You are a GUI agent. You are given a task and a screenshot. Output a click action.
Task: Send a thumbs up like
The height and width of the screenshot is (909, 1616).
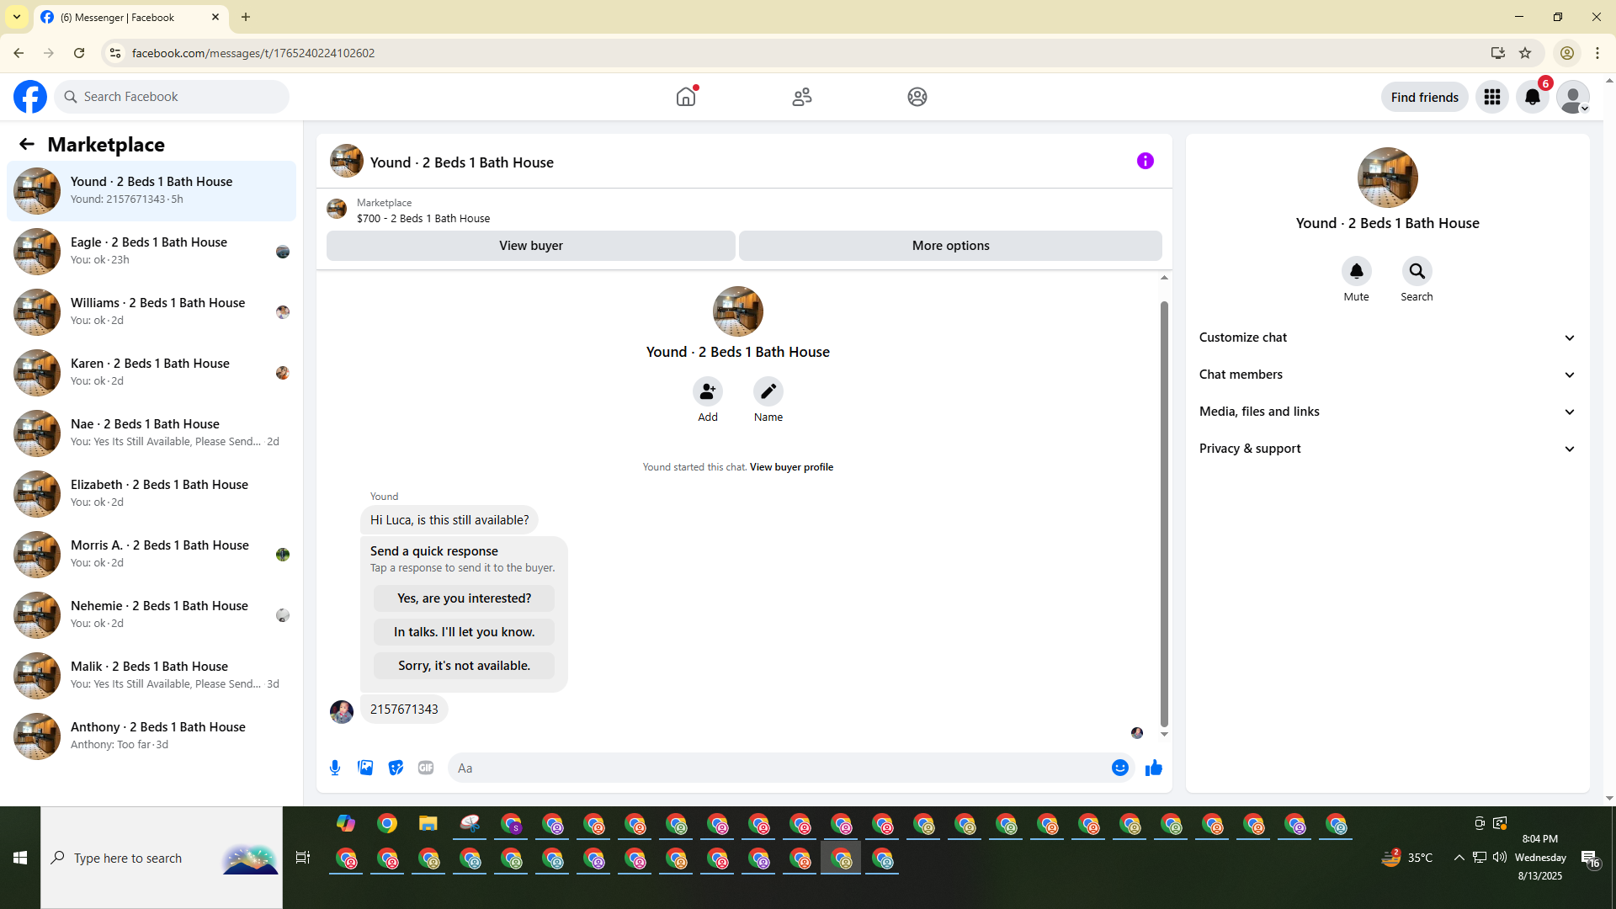click(x=1153, y=768)
